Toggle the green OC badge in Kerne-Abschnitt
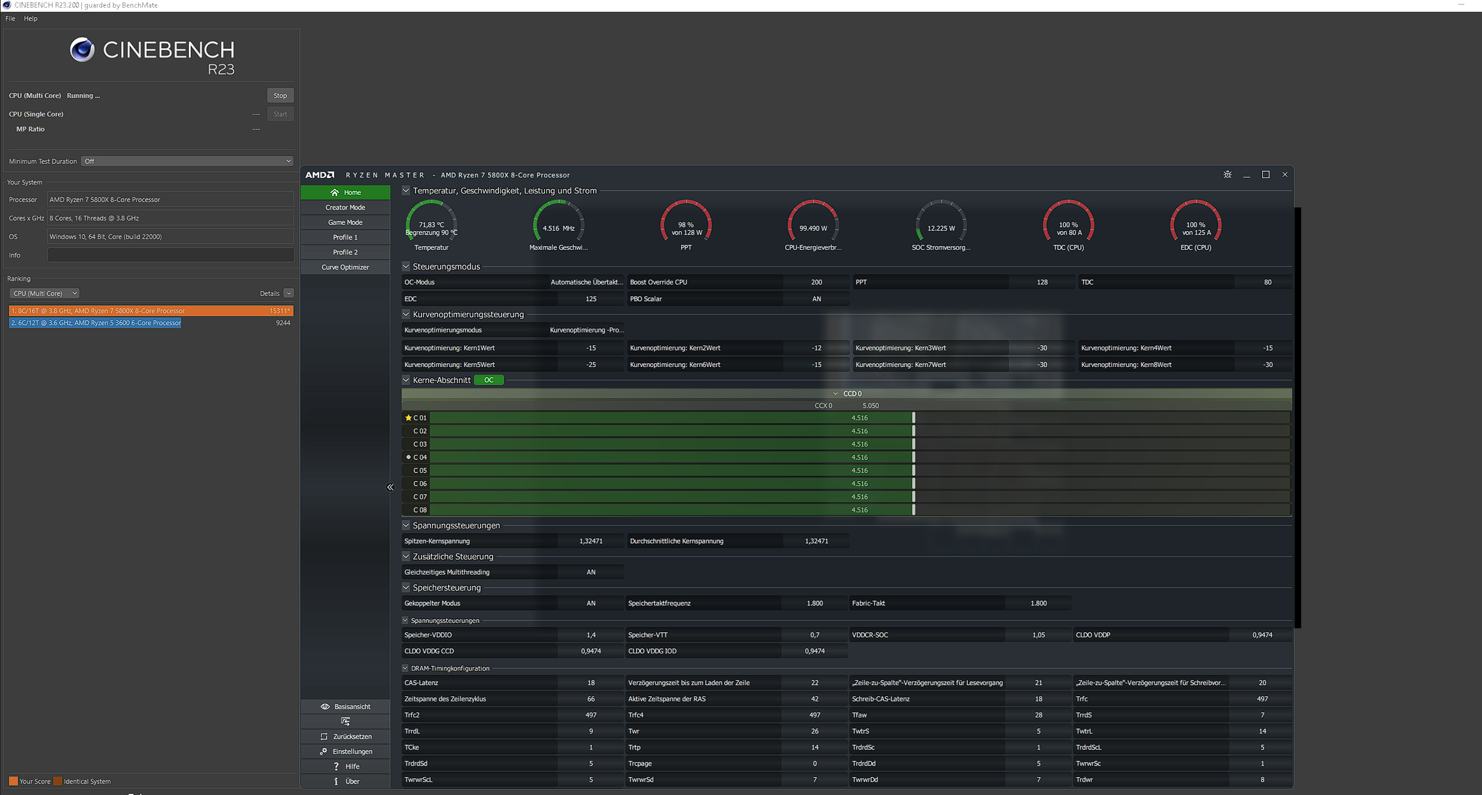The height and width of the screenshot is (795, 1482). click(x=489, y=380)
